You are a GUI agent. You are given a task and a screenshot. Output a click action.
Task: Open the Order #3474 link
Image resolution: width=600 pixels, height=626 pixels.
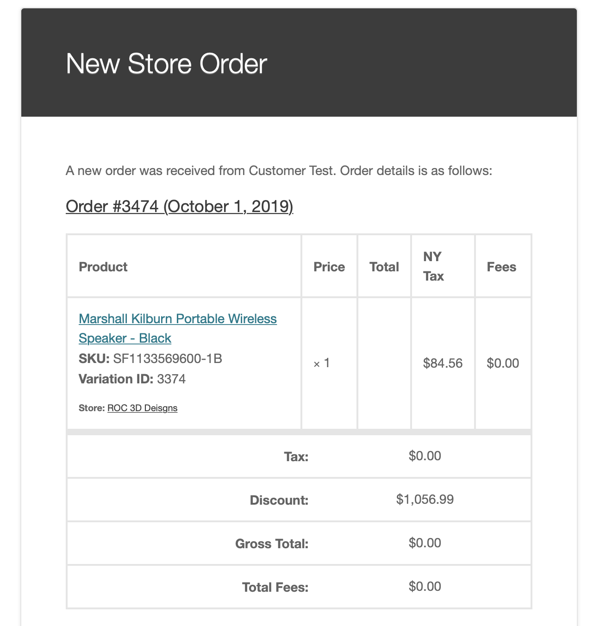point(179,207)
